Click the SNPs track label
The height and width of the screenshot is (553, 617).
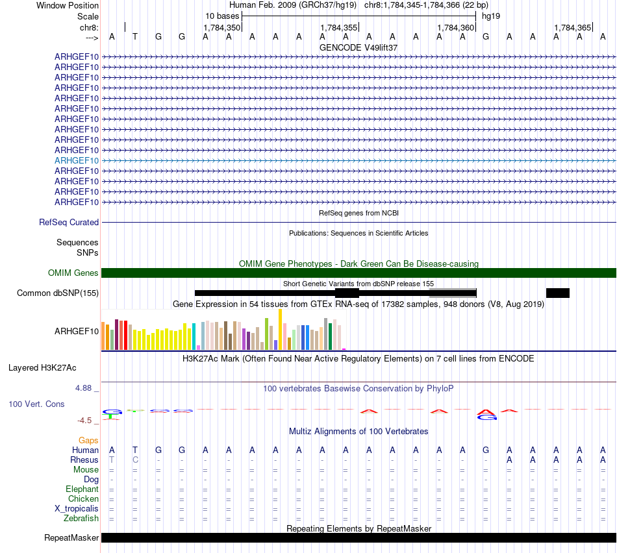coord(88,253)
